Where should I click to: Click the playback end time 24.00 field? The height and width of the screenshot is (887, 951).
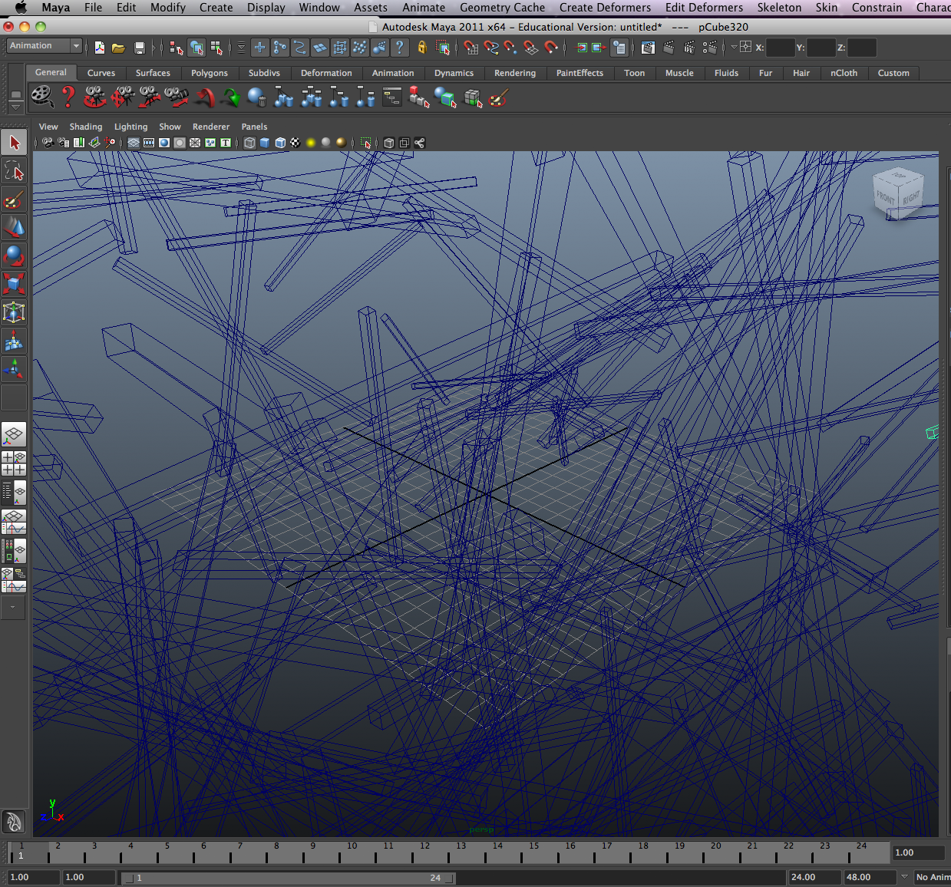814,877
